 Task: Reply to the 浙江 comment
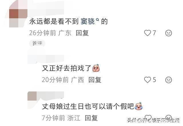click(91, 118)
